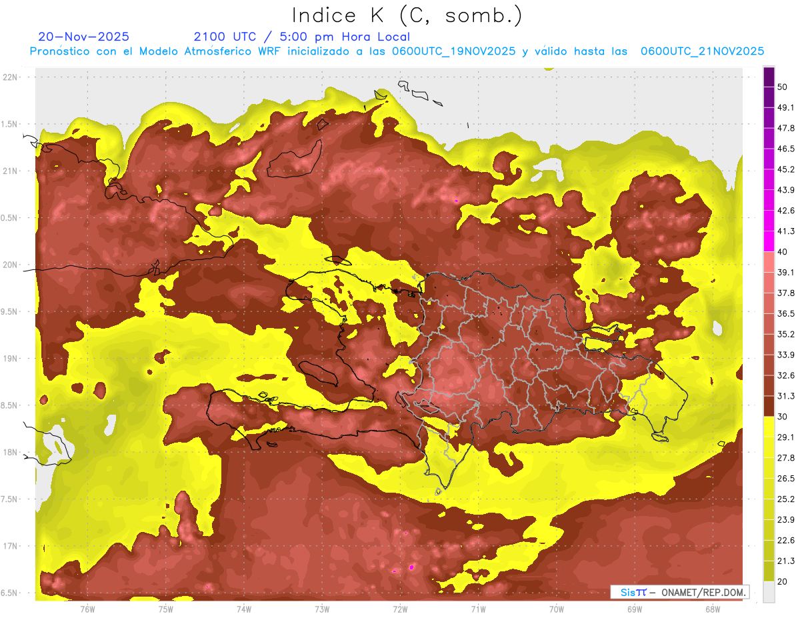Click latitude axis label '22N'

tap(10, 77)
